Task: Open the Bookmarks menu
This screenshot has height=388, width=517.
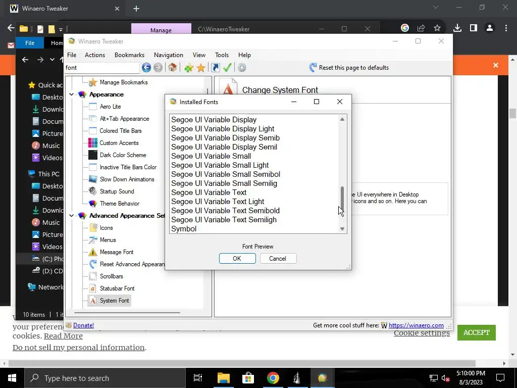Action: coord(129,55)
